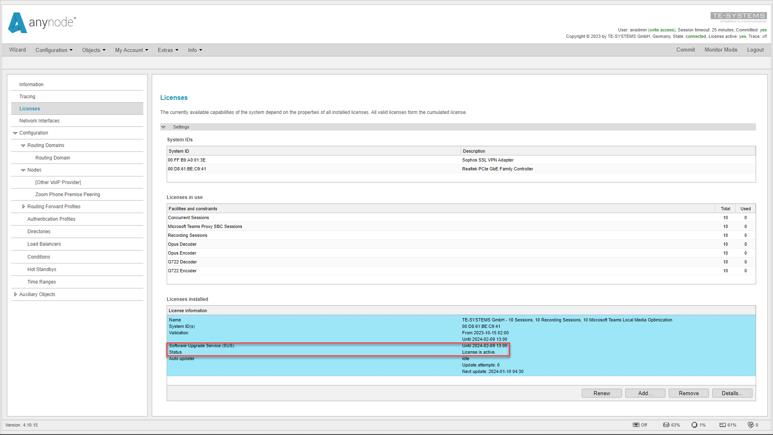
Task: Click the memory usage icon showing 61%
Action: 722,425
